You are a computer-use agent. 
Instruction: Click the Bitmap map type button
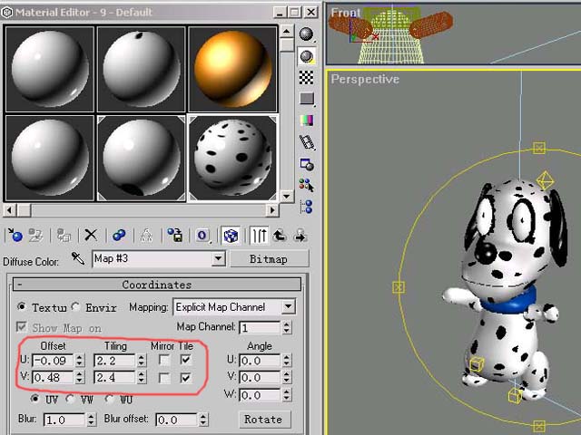coord(269,259)
